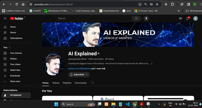Open the Subscribed notification dropdown
Viewport: 202px width, 108px height.
[x=79, y=74]
